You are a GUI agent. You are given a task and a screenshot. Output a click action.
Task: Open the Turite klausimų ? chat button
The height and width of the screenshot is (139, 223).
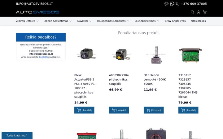tap(17, 136)
